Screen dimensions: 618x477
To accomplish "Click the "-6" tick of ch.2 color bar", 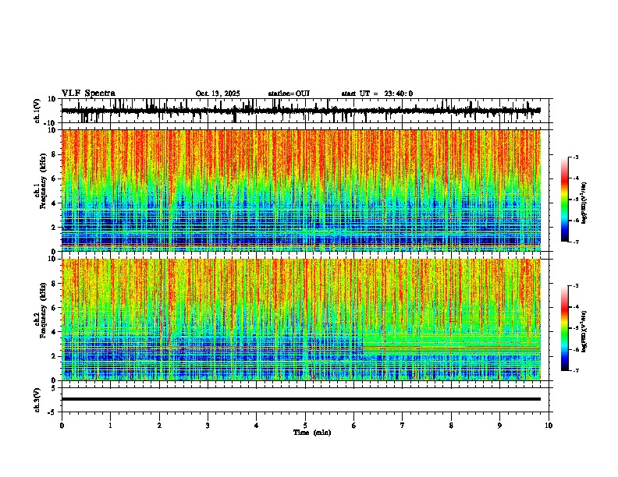I will [576, 349].
